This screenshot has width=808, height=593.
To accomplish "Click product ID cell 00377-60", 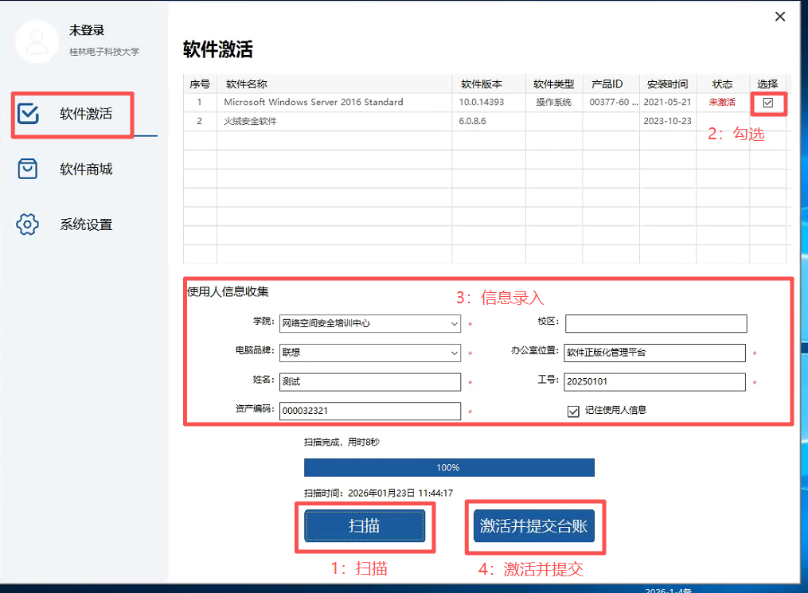I will (613, 102).
